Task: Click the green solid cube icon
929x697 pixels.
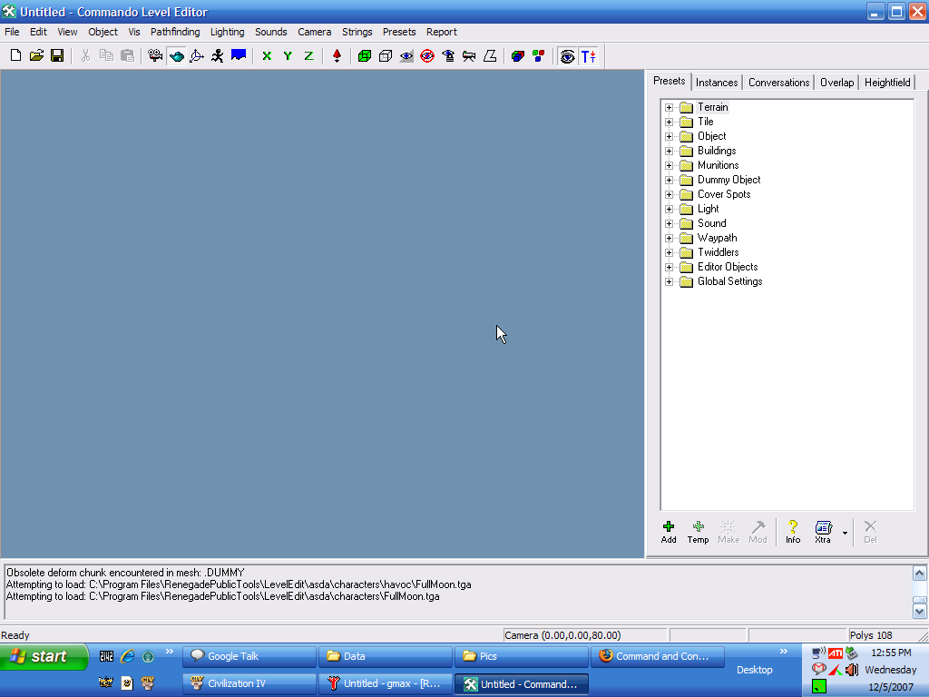Action: (x=365, y=56)
